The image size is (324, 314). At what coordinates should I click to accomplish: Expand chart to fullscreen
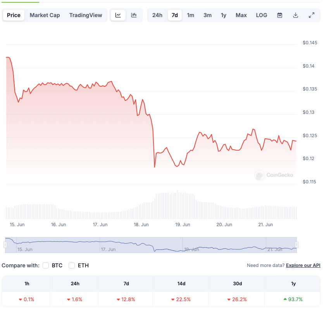coord(312,15)
